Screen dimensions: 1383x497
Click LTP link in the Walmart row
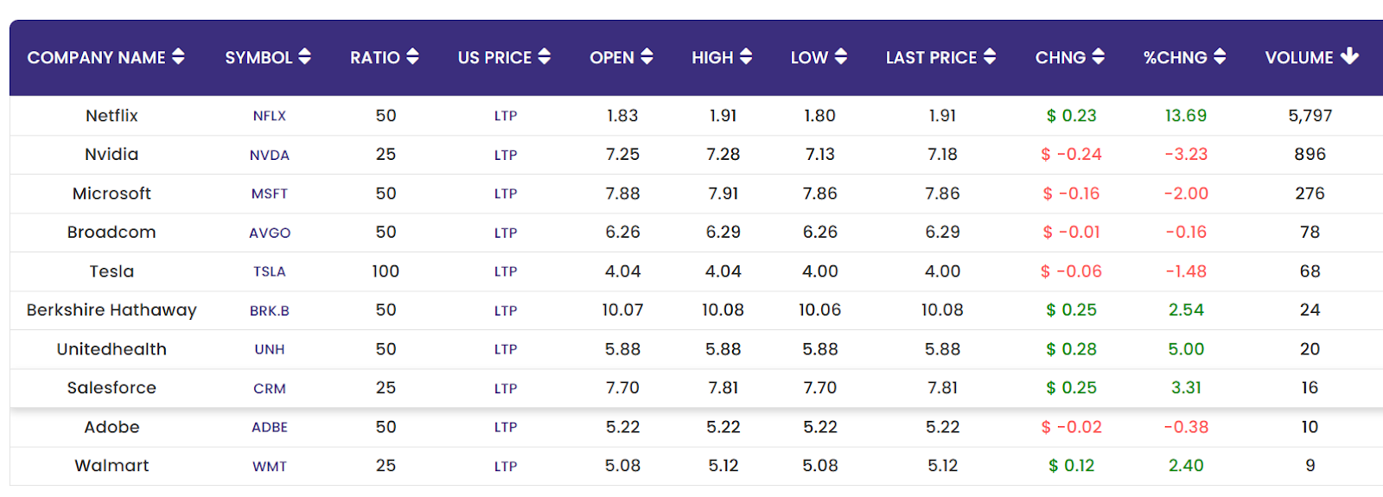click(506, 467)
